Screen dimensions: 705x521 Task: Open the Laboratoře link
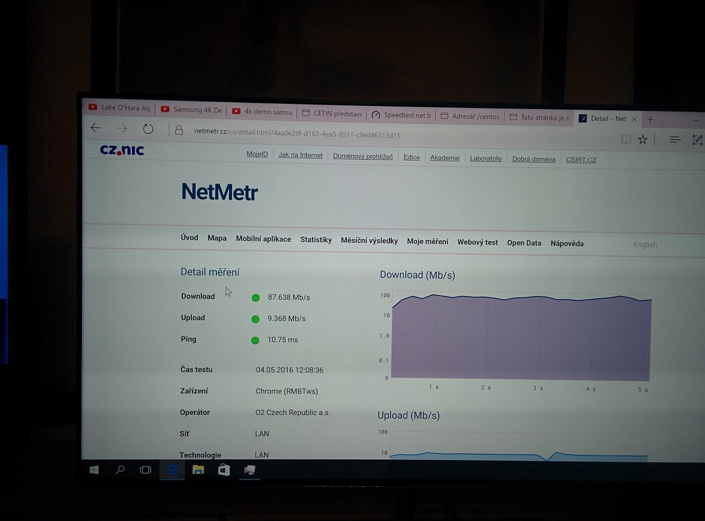[x=486, y=158]
